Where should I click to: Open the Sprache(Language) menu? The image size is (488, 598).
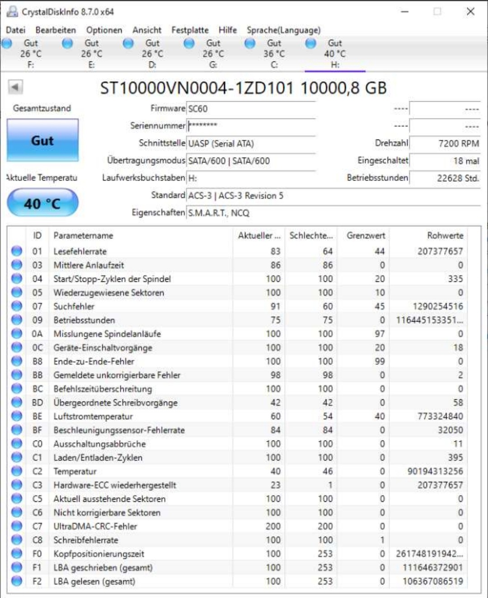[283, 30]
